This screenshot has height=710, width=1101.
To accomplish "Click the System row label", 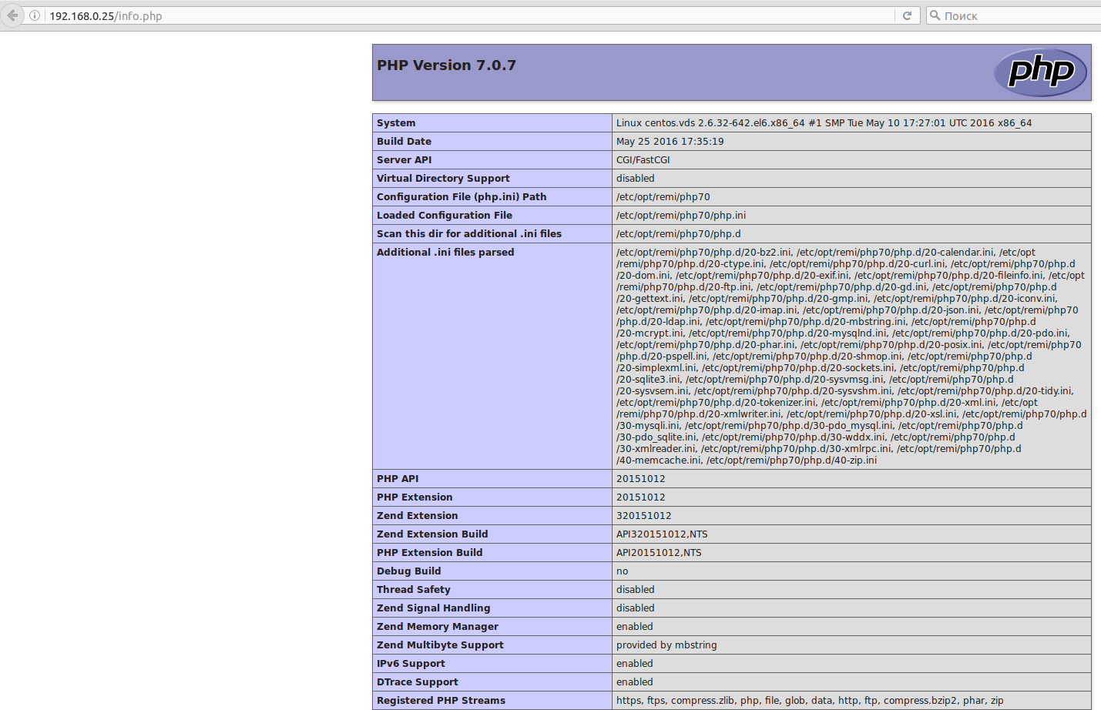I will click(x=396, y=123).
